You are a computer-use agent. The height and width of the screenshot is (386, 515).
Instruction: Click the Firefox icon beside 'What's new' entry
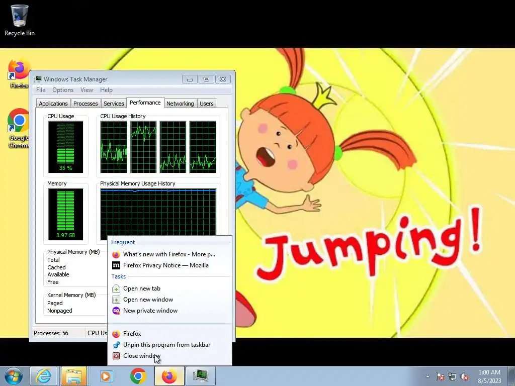click(116, 254)
